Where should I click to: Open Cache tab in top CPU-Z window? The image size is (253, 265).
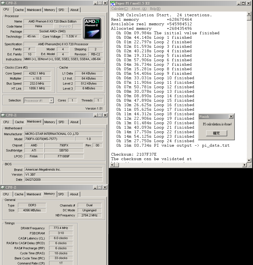pyautogui.click(x=19, y=10)
